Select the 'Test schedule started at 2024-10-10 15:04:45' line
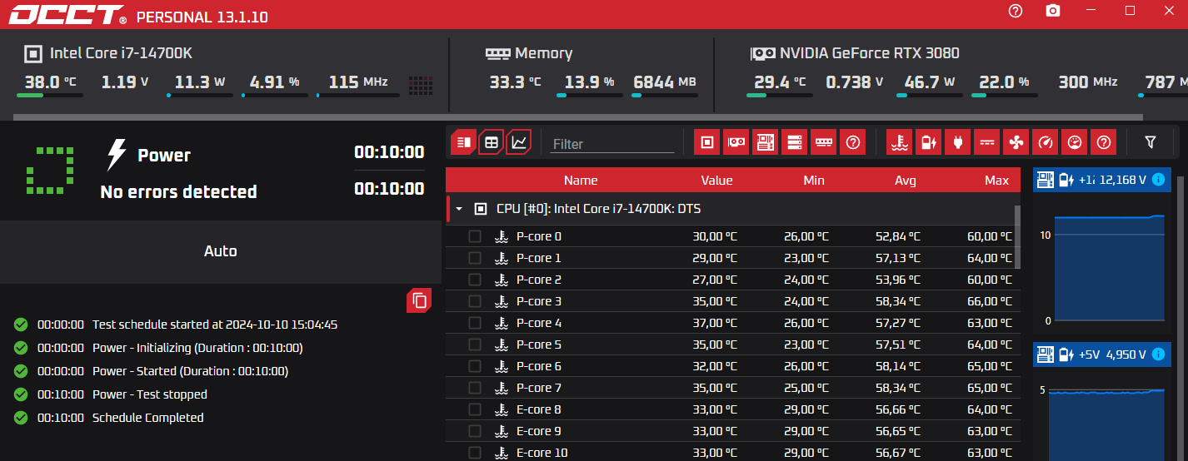 click(215, 325)
